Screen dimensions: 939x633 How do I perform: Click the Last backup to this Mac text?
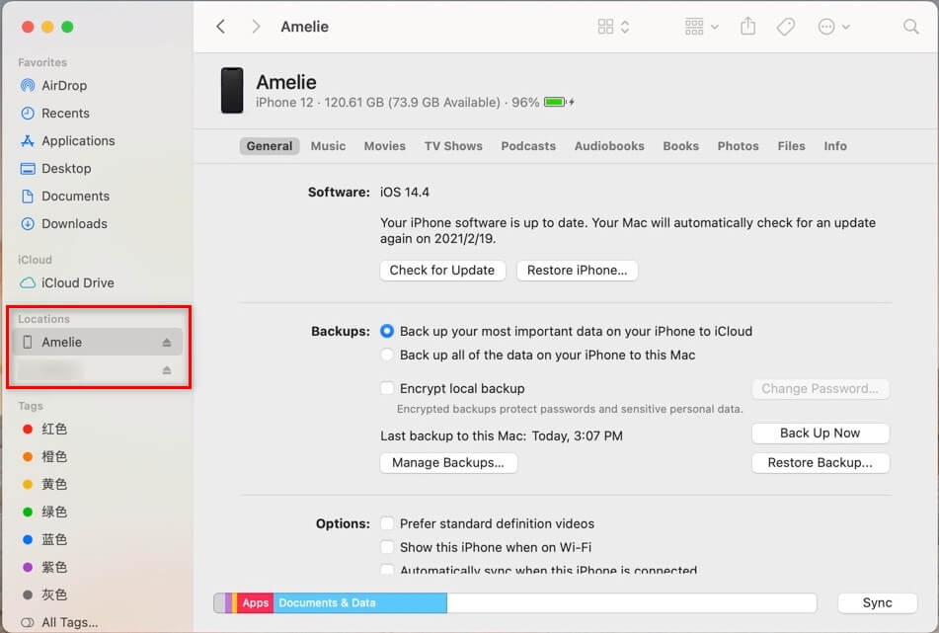click(x=502, y=435)
